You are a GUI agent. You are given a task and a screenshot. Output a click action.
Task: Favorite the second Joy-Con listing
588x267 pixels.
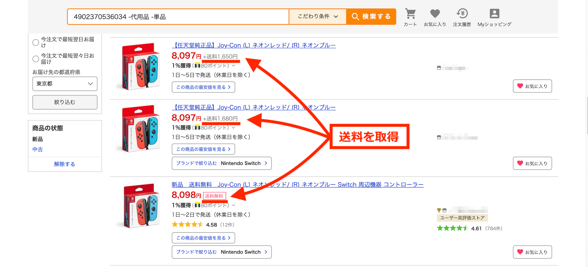tap(532, 163)
